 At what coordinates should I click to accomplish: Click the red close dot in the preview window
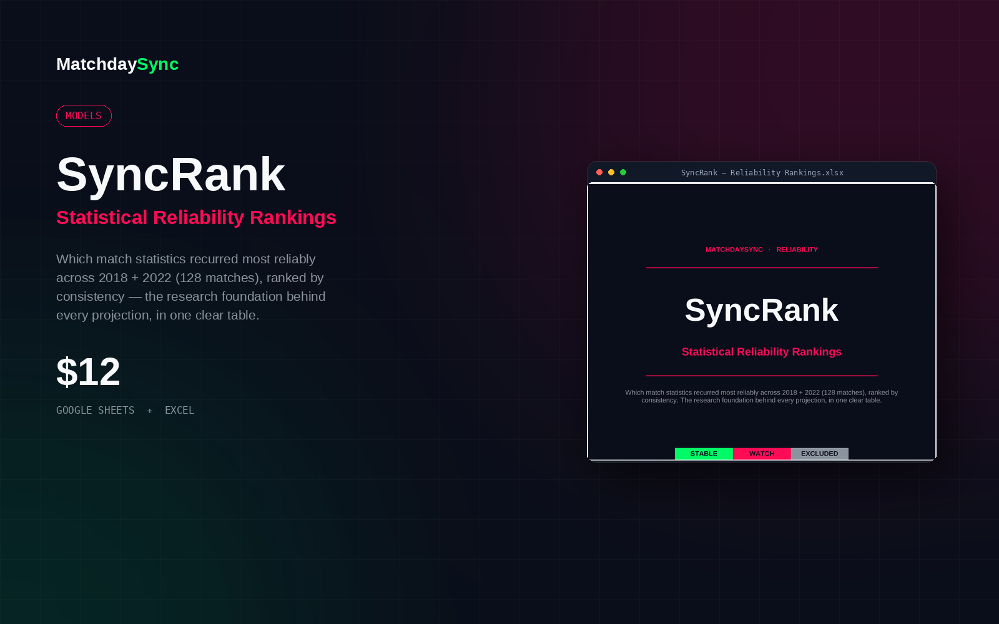tap(599, 172)
